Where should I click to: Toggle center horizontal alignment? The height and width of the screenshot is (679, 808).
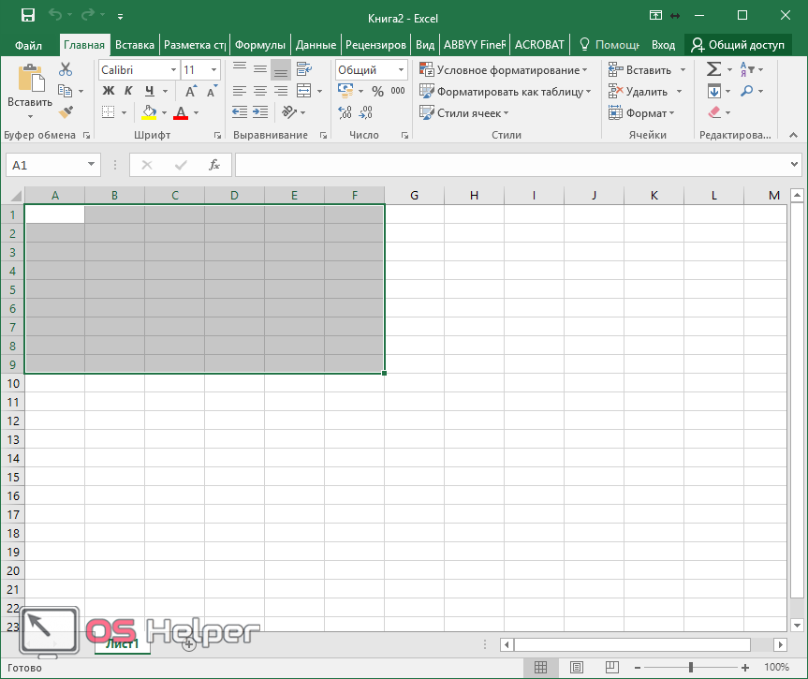pyautogui.click(x=259, y=91)
